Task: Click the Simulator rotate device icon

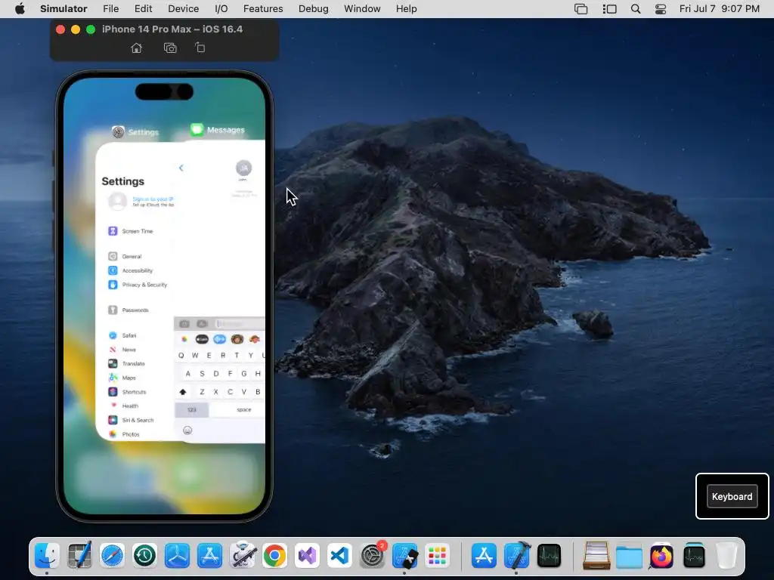Action: point(200,48)
